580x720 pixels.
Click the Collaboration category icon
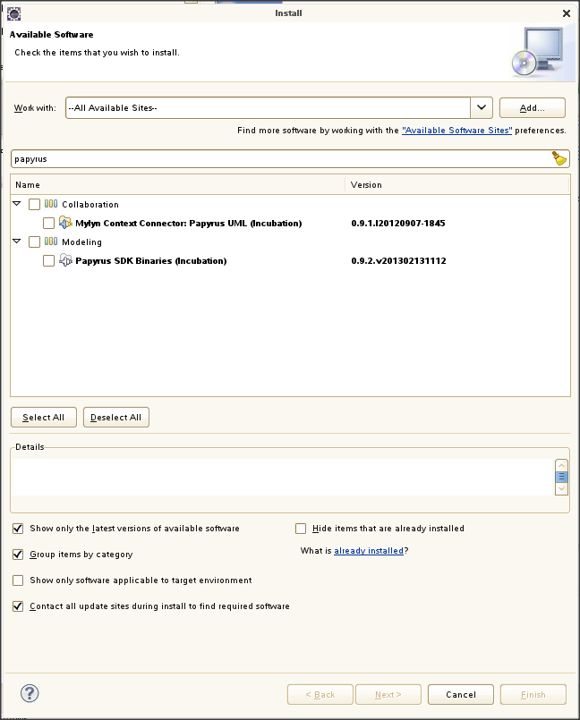[51, 204]
